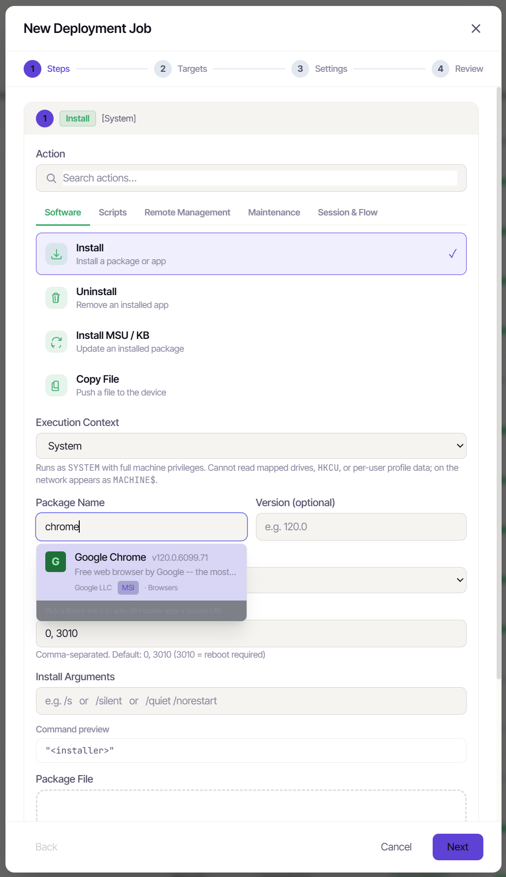
Task: Click the step 3 Settings circle
Action: pyautogui.click(x=300, y=69)
